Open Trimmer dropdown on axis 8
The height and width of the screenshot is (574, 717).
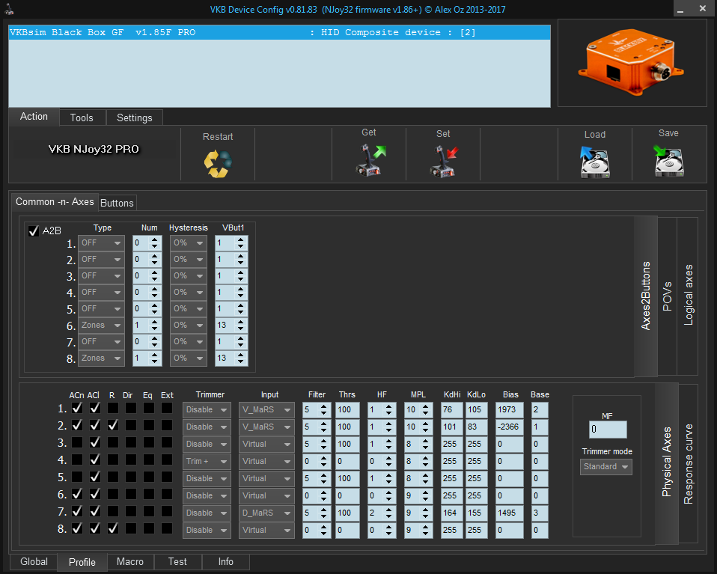(x=207, y=531)
